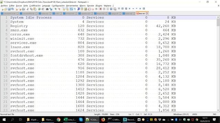Click PID '1188' in line 14
220x123 pixels.
[80, 72]
